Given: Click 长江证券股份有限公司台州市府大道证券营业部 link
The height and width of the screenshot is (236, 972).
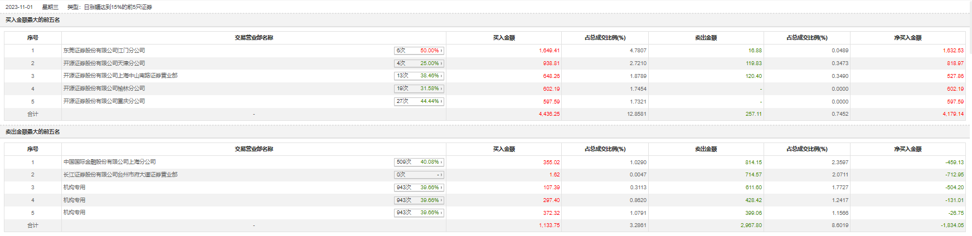Looking at the screenshot, I should pyautogui.click(x=120, y=175).
